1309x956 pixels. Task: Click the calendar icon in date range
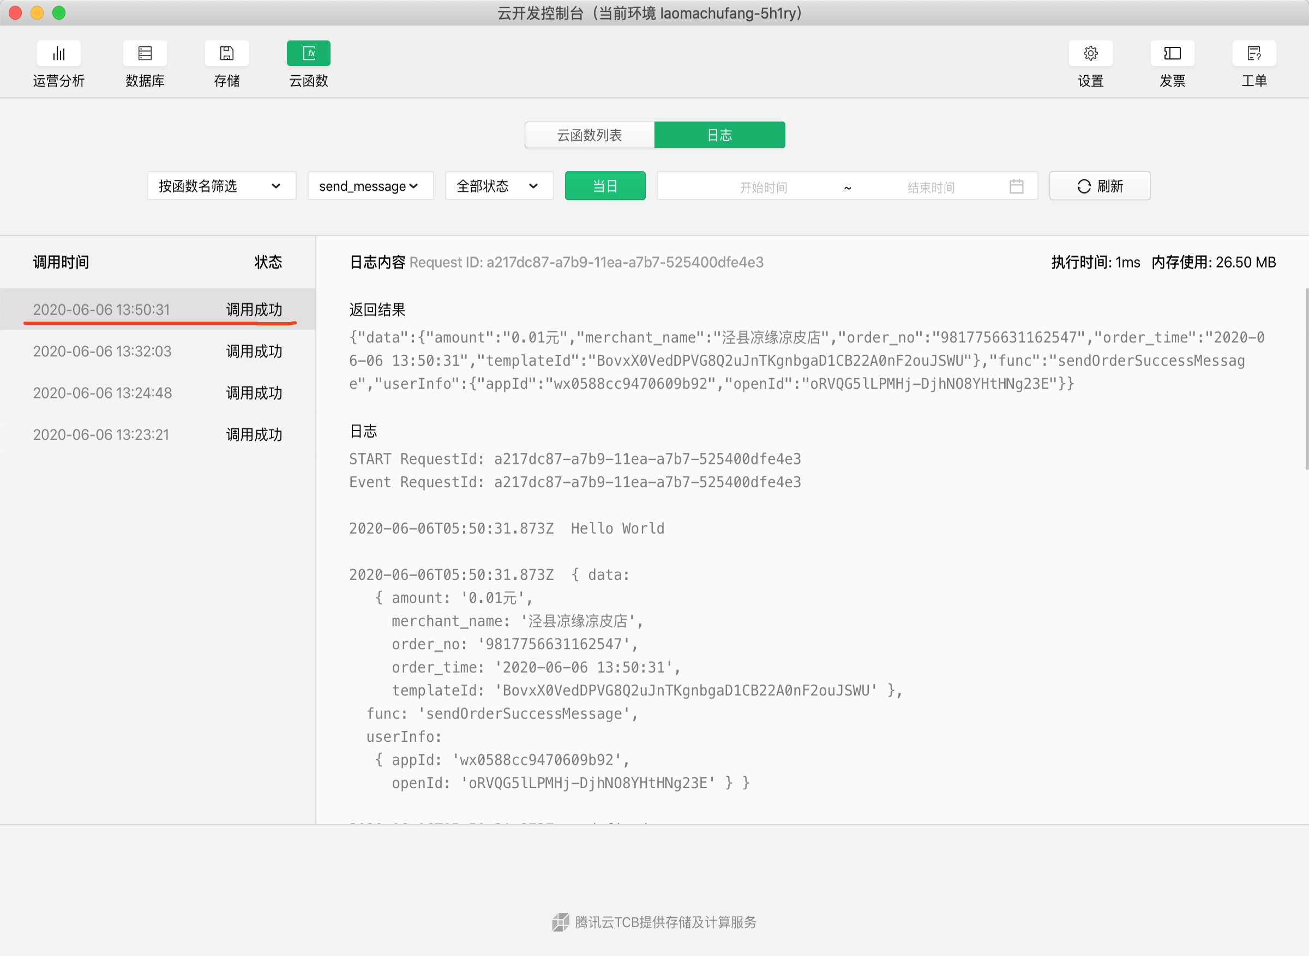pos(1016,186)
